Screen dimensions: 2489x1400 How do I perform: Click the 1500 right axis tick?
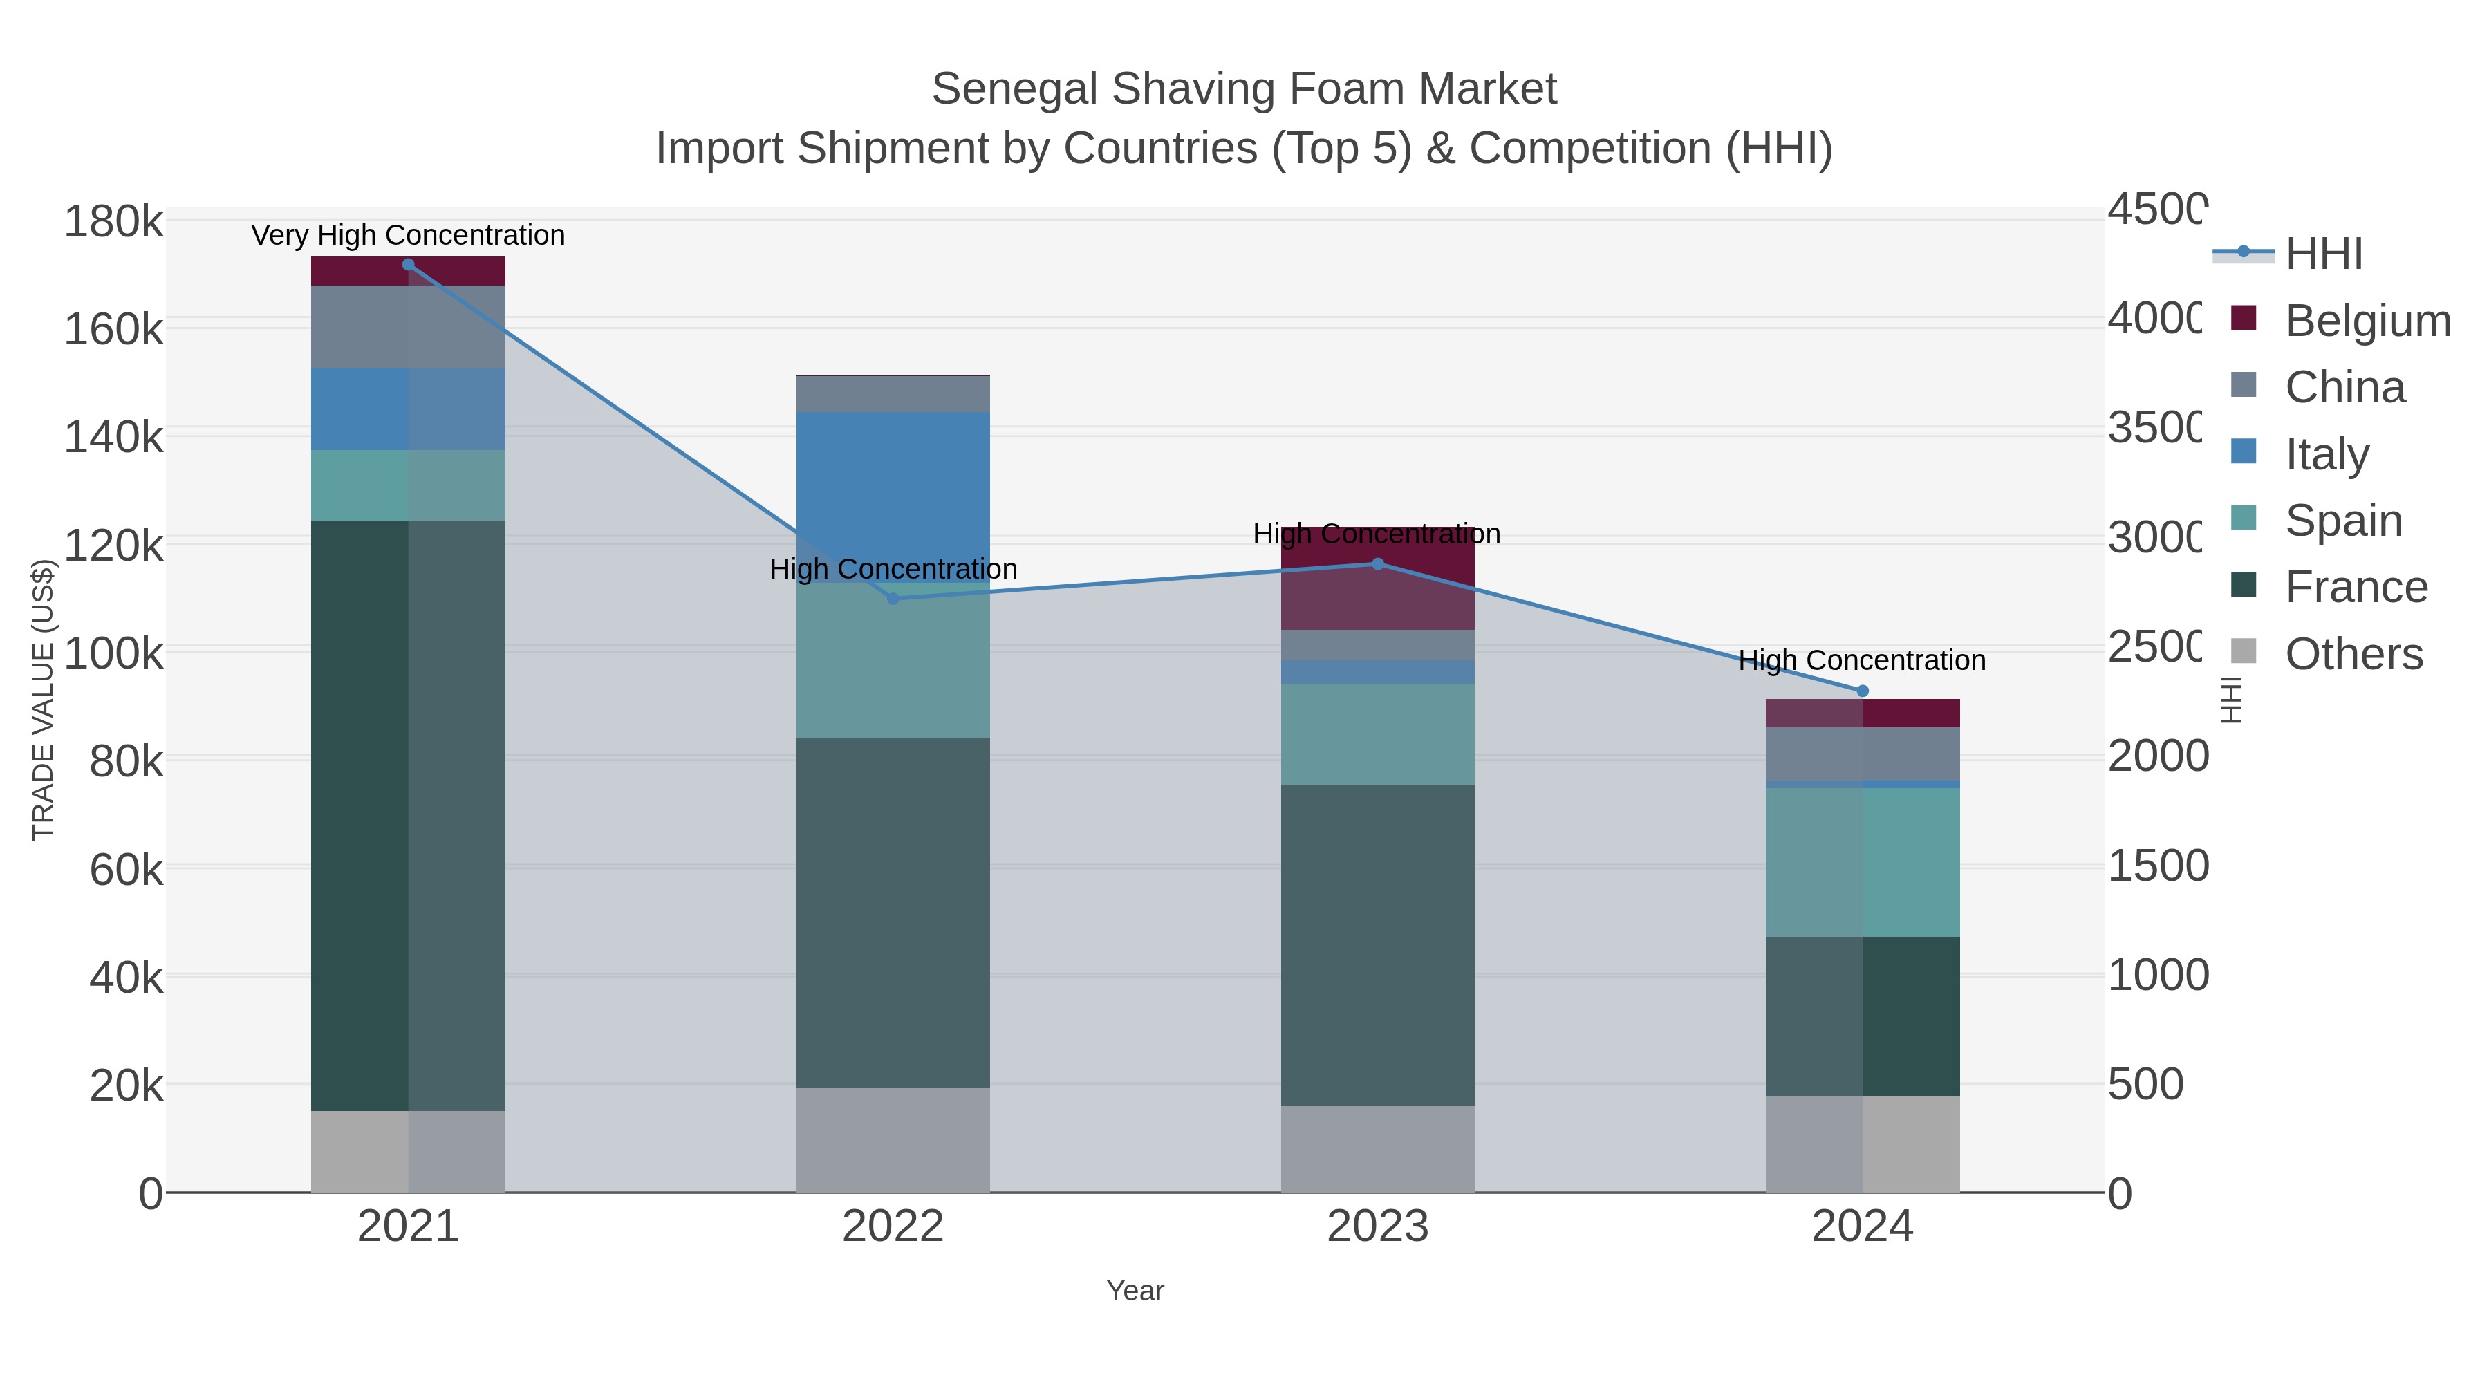coord(2159,866)
